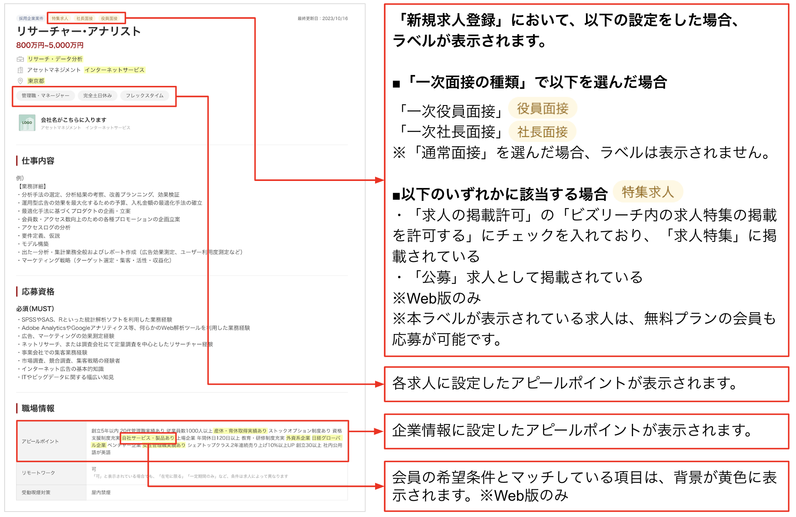Click the salary text 800万円~5,000万円

point(50,45)
